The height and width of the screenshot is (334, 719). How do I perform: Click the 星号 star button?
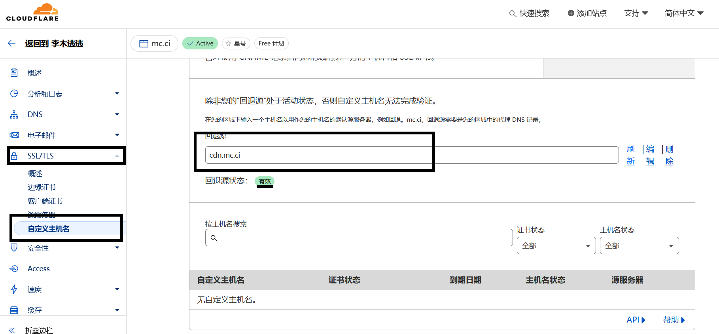tap(236, 43)
